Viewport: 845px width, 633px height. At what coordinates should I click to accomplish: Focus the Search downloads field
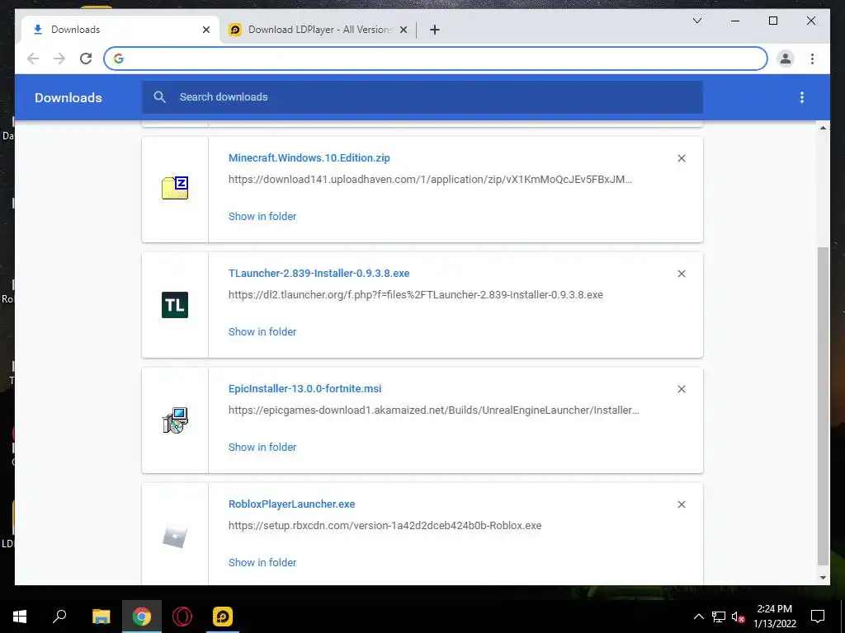(422, 97)
